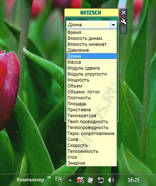Select Объем option

(92, 86)
